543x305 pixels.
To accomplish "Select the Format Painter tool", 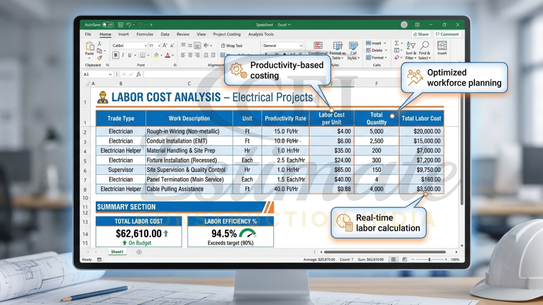I will coord(100,58).
